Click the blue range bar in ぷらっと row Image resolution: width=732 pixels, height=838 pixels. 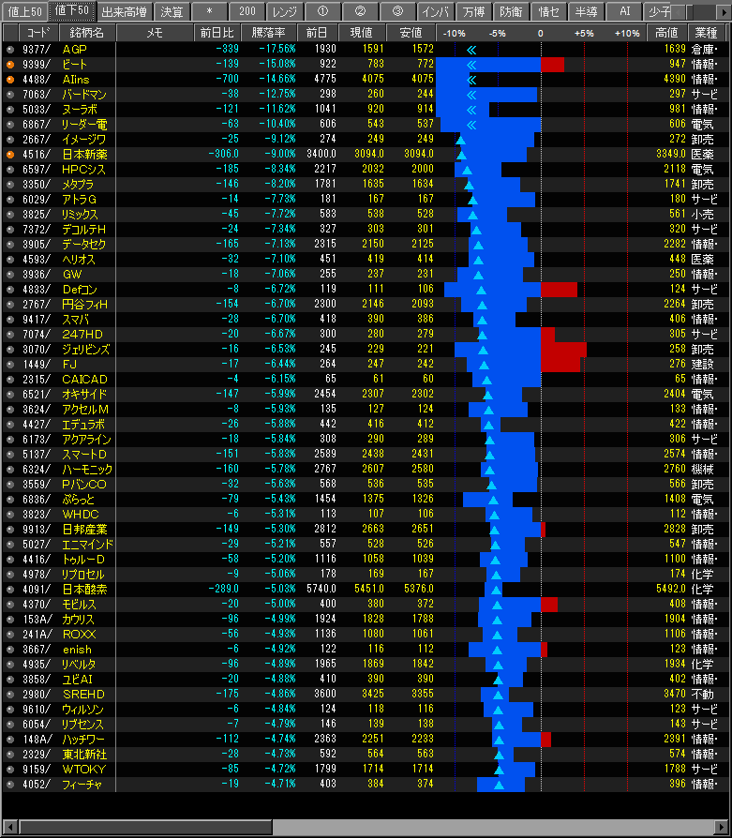[487, 500]
